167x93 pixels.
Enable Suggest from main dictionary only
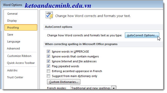pyautogui.click(x=48, y=76)
